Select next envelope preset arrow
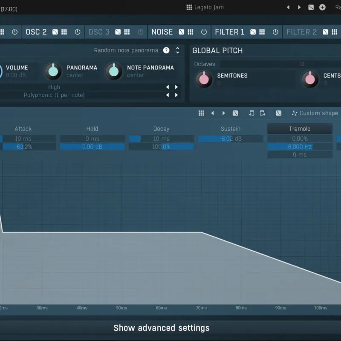This screenshot has width=341, height=341. 223,113
